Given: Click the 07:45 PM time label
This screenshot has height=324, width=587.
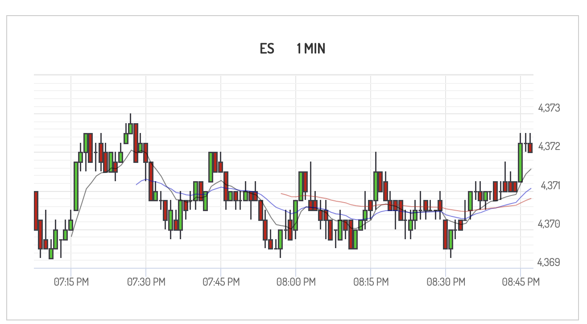Looking at the screenshot, I should (221, 282).
